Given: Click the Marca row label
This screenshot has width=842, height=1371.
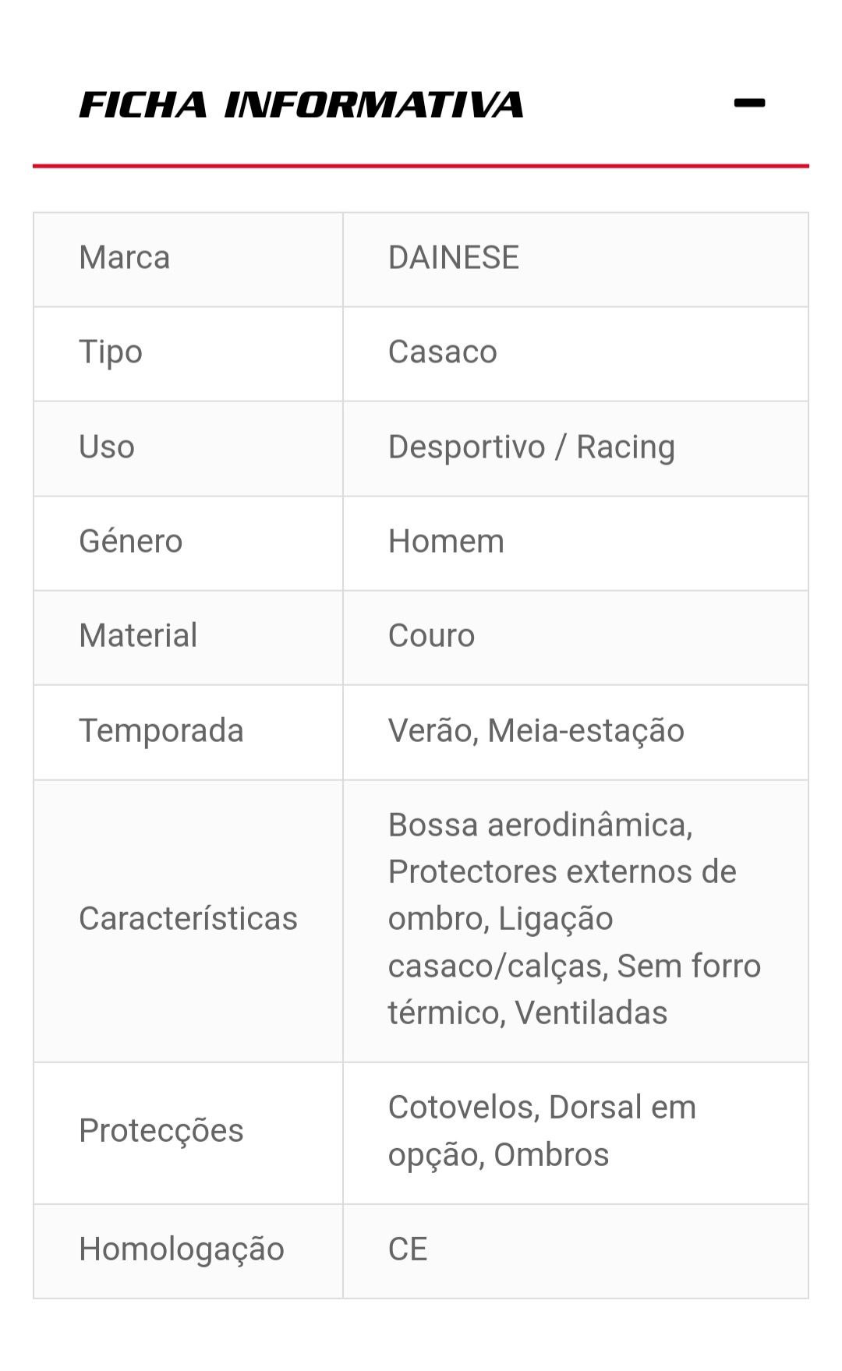Looking at the screenshot, I should pyautogui.click(x=125, y=258).
